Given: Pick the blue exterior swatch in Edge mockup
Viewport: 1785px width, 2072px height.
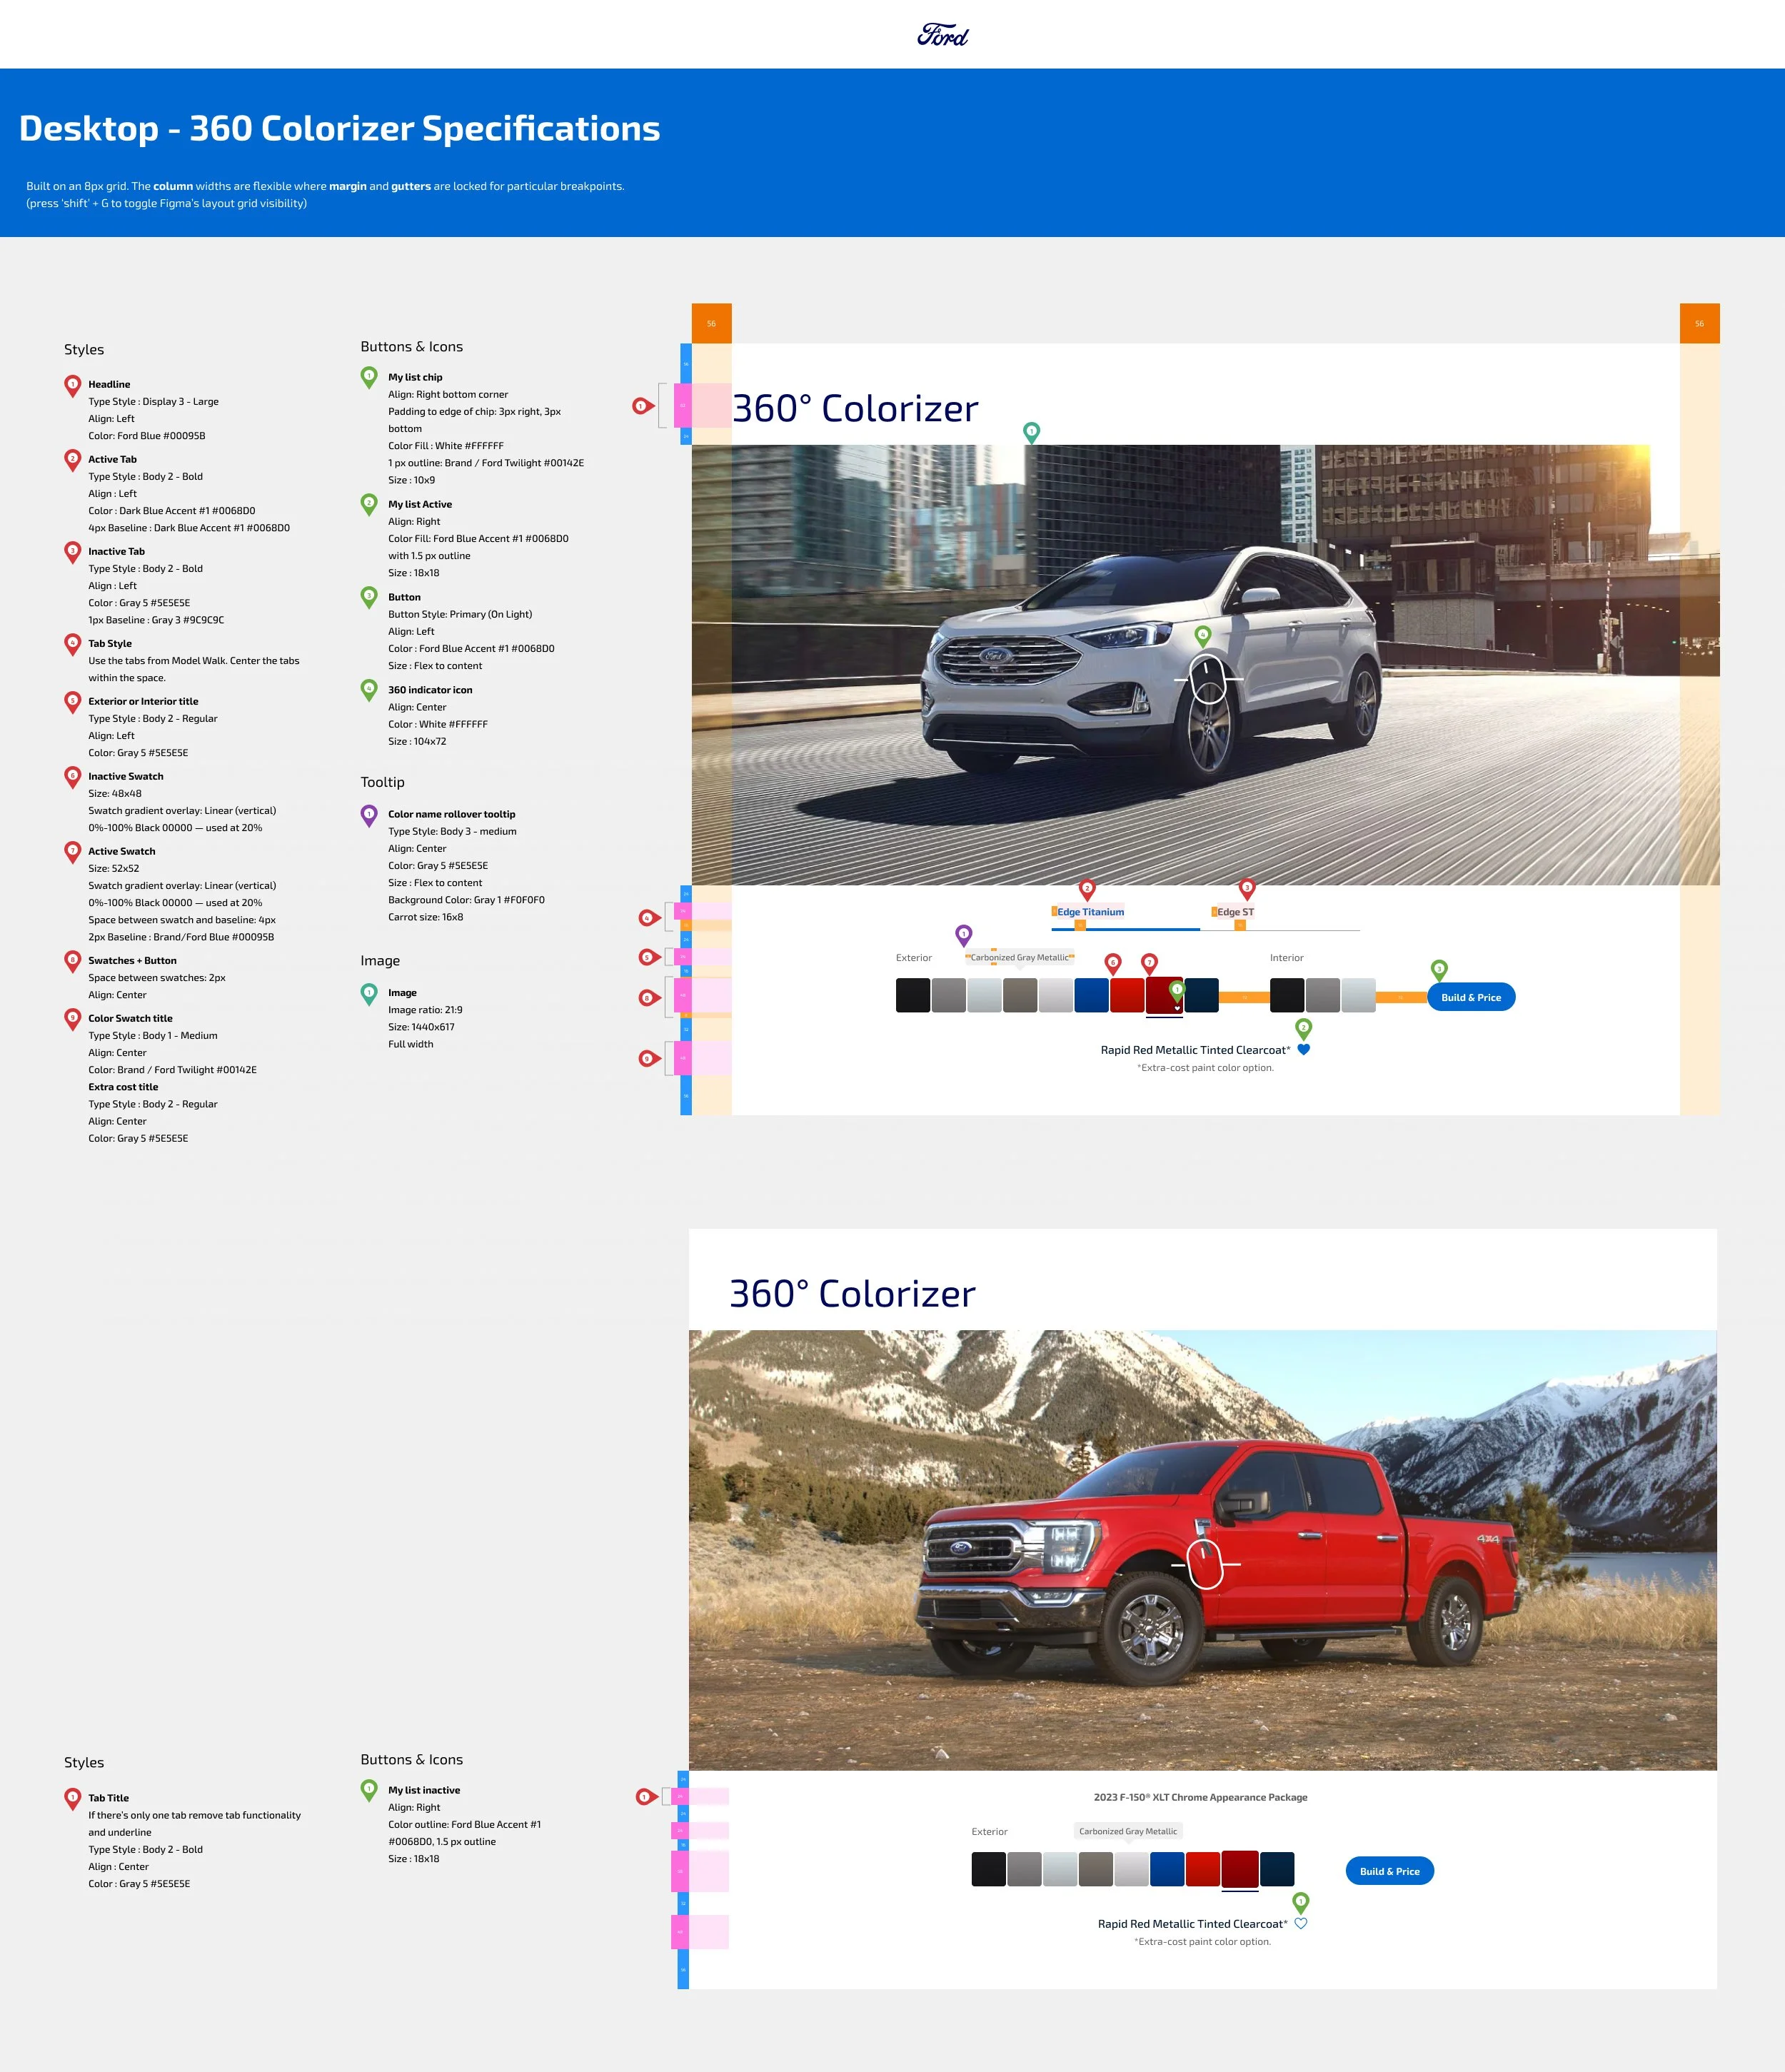Looking at the screenshot, I should pyautogui.click(x=1091, y=995).
